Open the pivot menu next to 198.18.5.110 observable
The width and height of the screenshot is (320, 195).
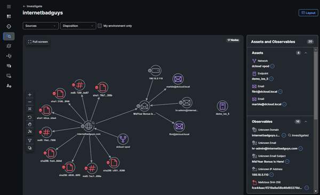click(271, 175)
